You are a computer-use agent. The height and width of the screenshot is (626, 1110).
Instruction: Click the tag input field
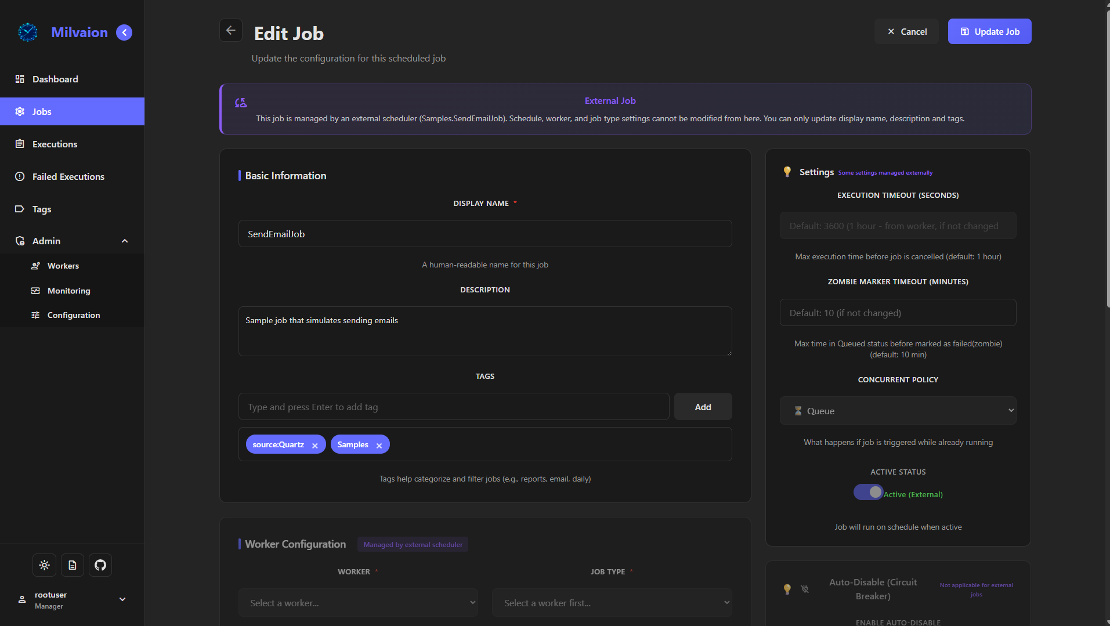pos(454,407)
